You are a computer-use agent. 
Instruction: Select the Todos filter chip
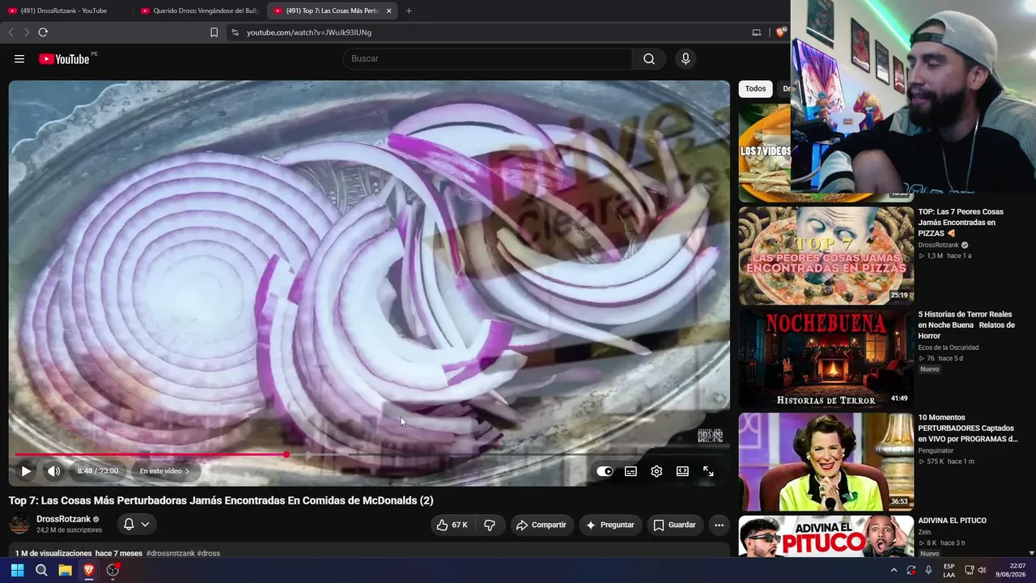[755, 89]
